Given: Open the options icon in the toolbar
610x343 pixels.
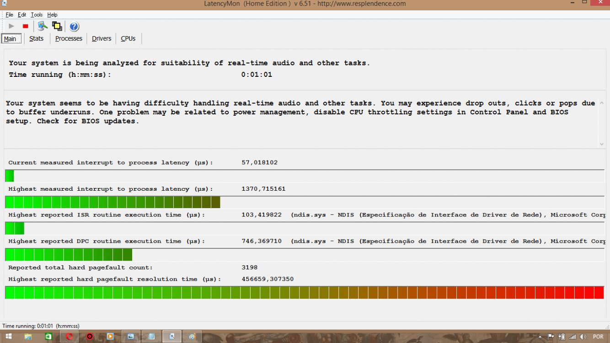Looking at the screenshot, I should (43, 26).
